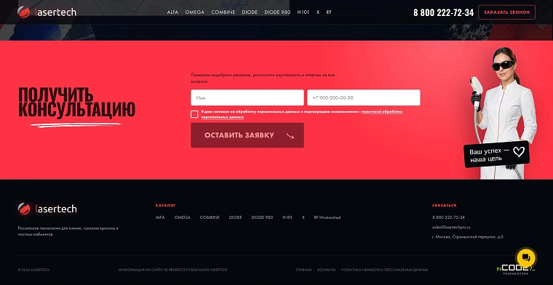Screen dimensions: 553x285
Task: Open the COMBINE item in top navigation
Action: pos(223,12)
